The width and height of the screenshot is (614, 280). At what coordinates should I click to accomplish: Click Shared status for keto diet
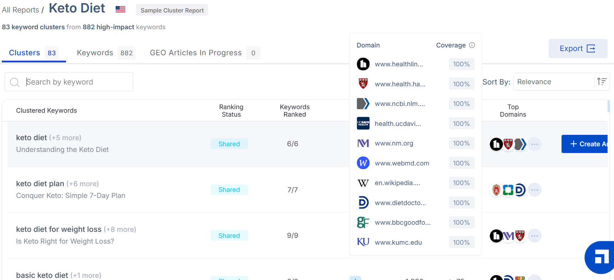click(229, 144)
